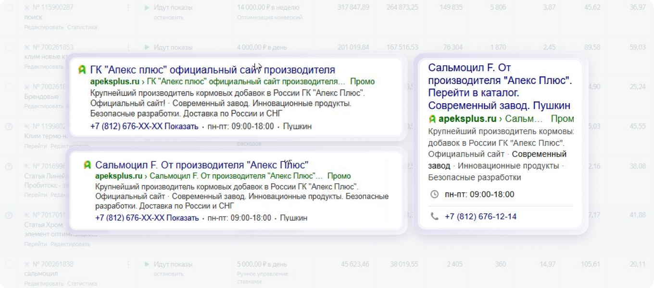The height and width of the screenshot is (288, 654).
Task: Tick the checkbox for the сальмоцил campaign № 700261838
Action: [x=9, y=264]
